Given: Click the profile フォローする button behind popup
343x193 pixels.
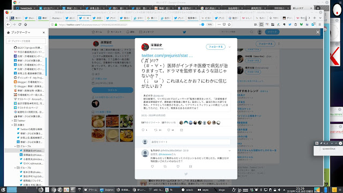Looking at the screenshot, I should [265, 44].
